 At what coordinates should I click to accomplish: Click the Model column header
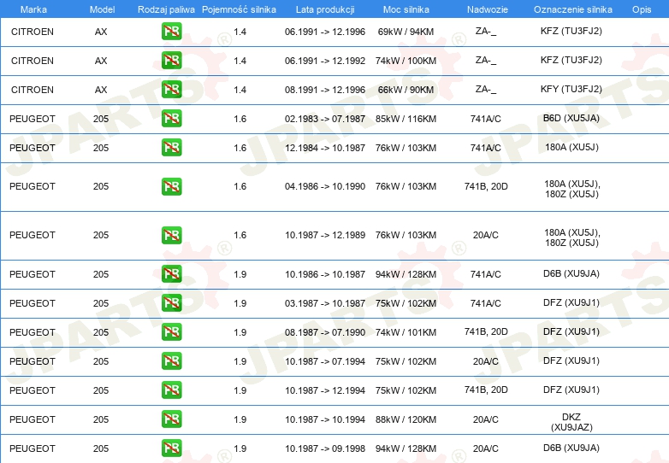pos(103,9)
